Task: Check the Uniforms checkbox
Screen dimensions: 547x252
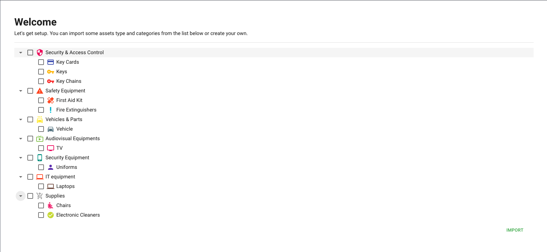Action: 41,167
